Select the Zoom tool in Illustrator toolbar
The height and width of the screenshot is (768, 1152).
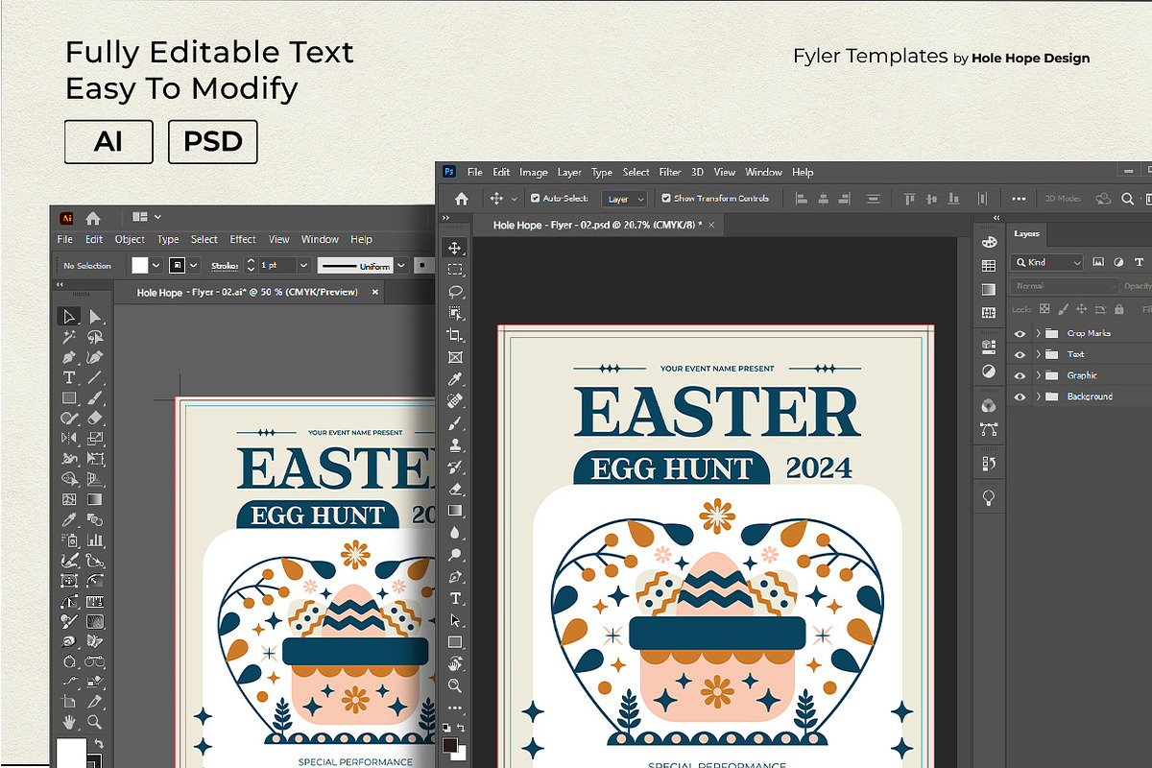click(95, 722)
